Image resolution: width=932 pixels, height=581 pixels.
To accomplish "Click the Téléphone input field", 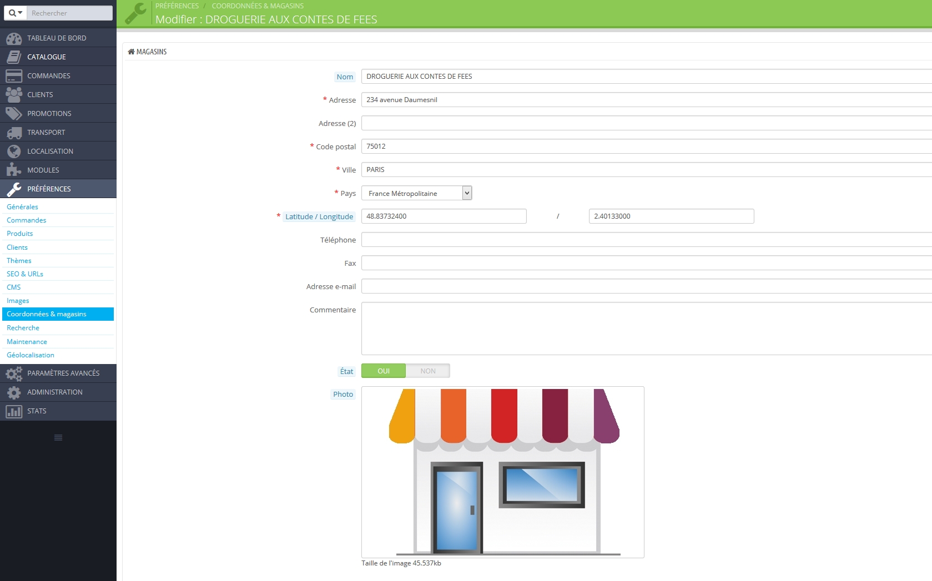I will 647,240.
